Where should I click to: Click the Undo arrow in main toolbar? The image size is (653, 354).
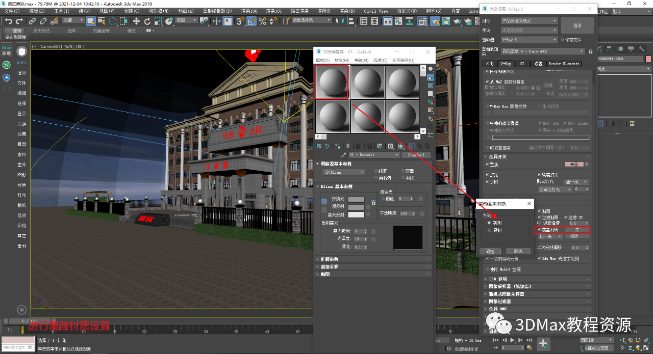9,21
